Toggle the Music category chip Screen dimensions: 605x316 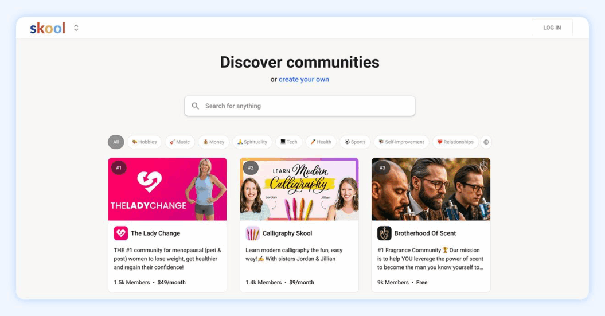pyautogui.click(x=180, y=142)
